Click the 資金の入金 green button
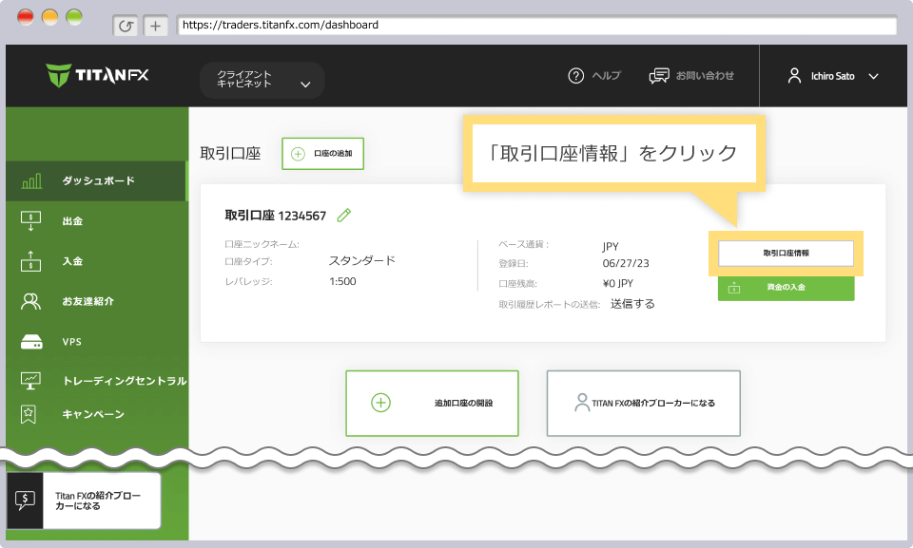This screenshot has height=548, width=913. pos(787,288)
